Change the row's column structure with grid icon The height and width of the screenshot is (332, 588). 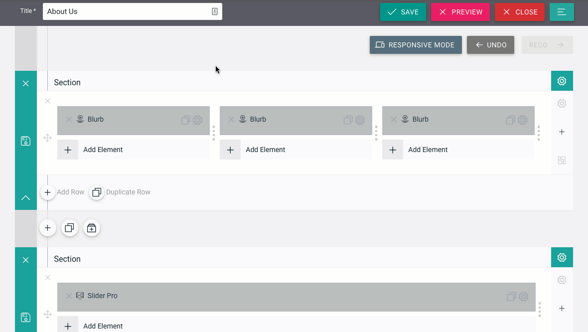coord(562,160)
